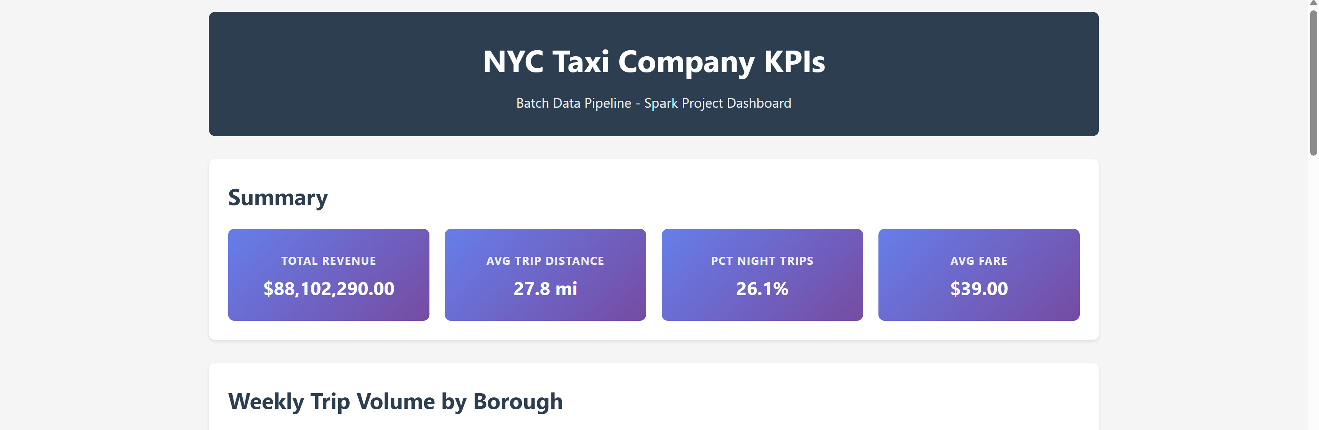Click the PCT NIGHT TRIPS card label
1319x430 pixels.
click(x=762, y=261)
